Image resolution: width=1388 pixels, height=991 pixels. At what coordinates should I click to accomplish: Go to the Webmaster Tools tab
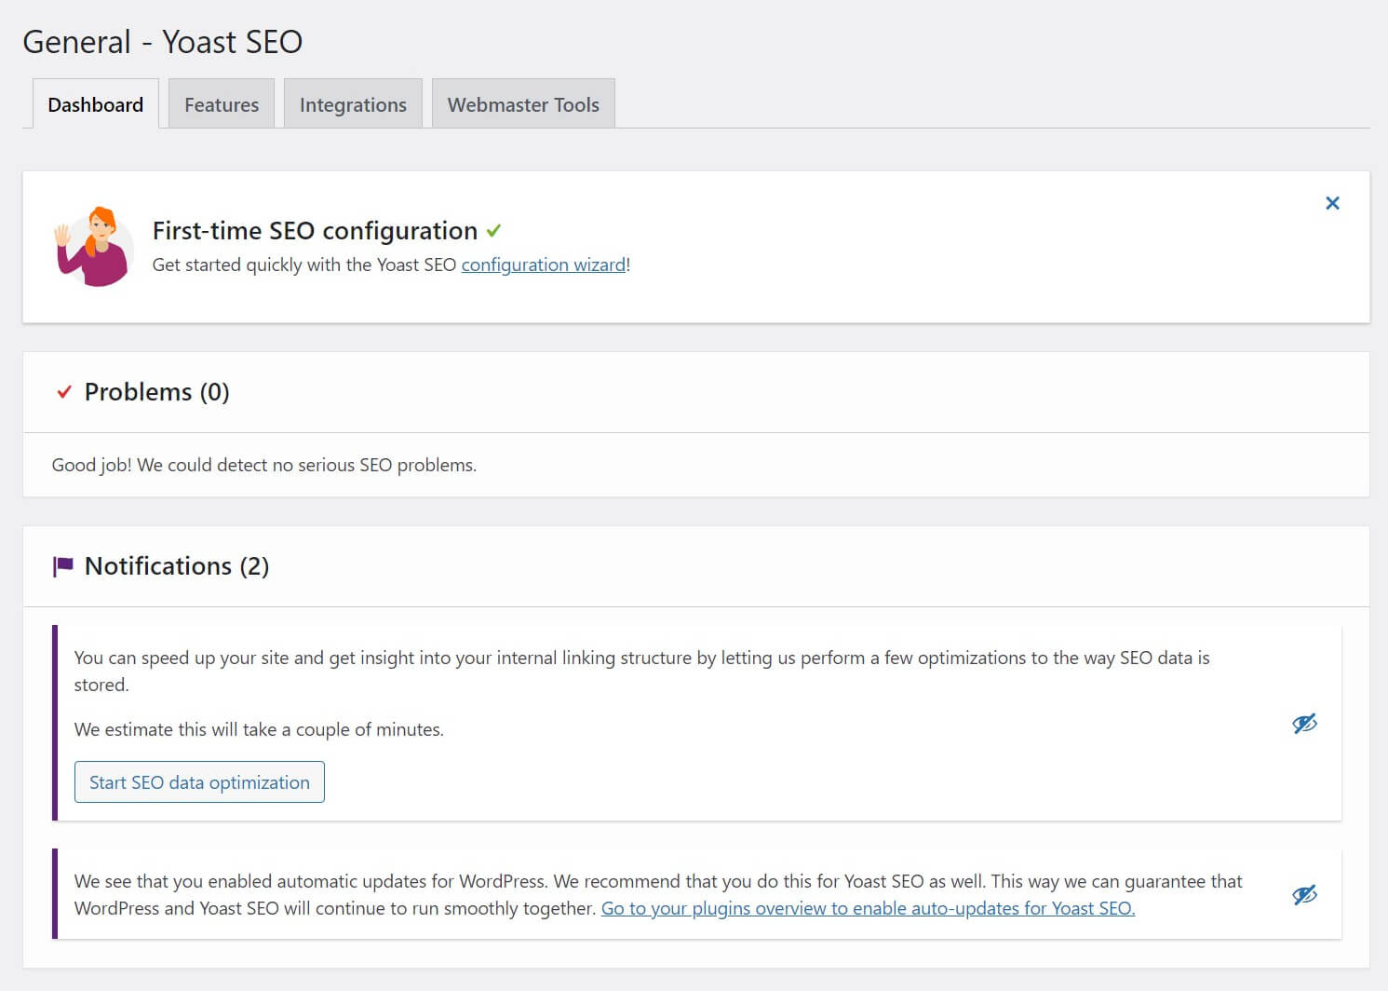(x=523, y=103)
